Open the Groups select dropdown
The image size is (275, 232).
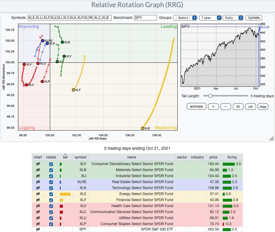(185, 18)
